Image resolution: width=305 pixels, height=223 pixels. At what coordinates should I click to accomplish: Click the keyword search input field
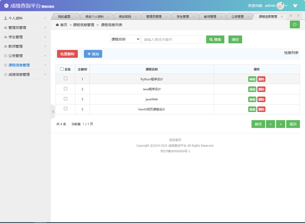coord(173,39)
